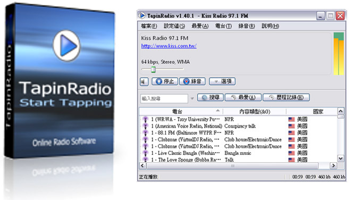Click the station icon of Live Classic Bangla
Image resolution: width=353 pixels, height=200 pixels.
(x=146, y=153)
